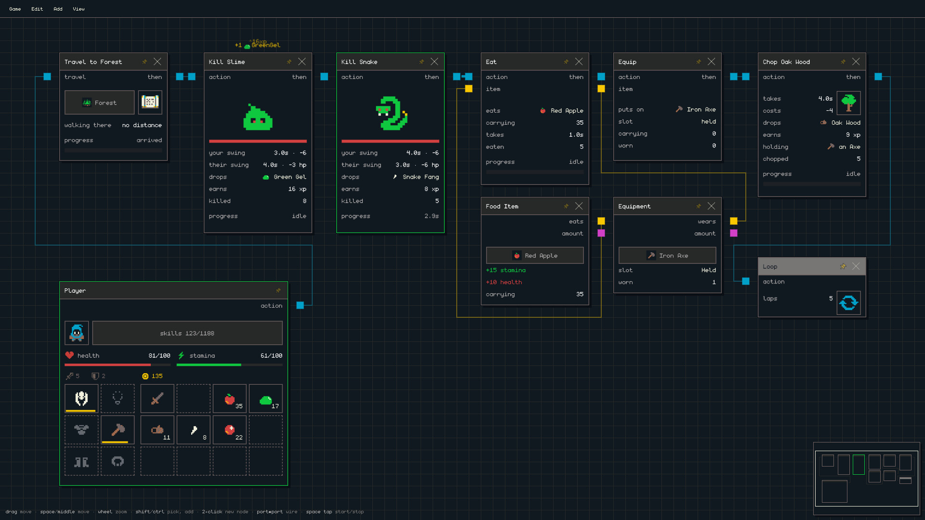Pin the Food Item node
The width and height of the screenshot is (925, 520).
tap(566, 206)
